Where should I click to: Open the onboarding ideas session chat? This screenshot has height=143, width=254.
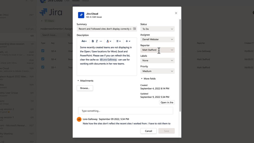pyautogui.click(x=17, y=45)
